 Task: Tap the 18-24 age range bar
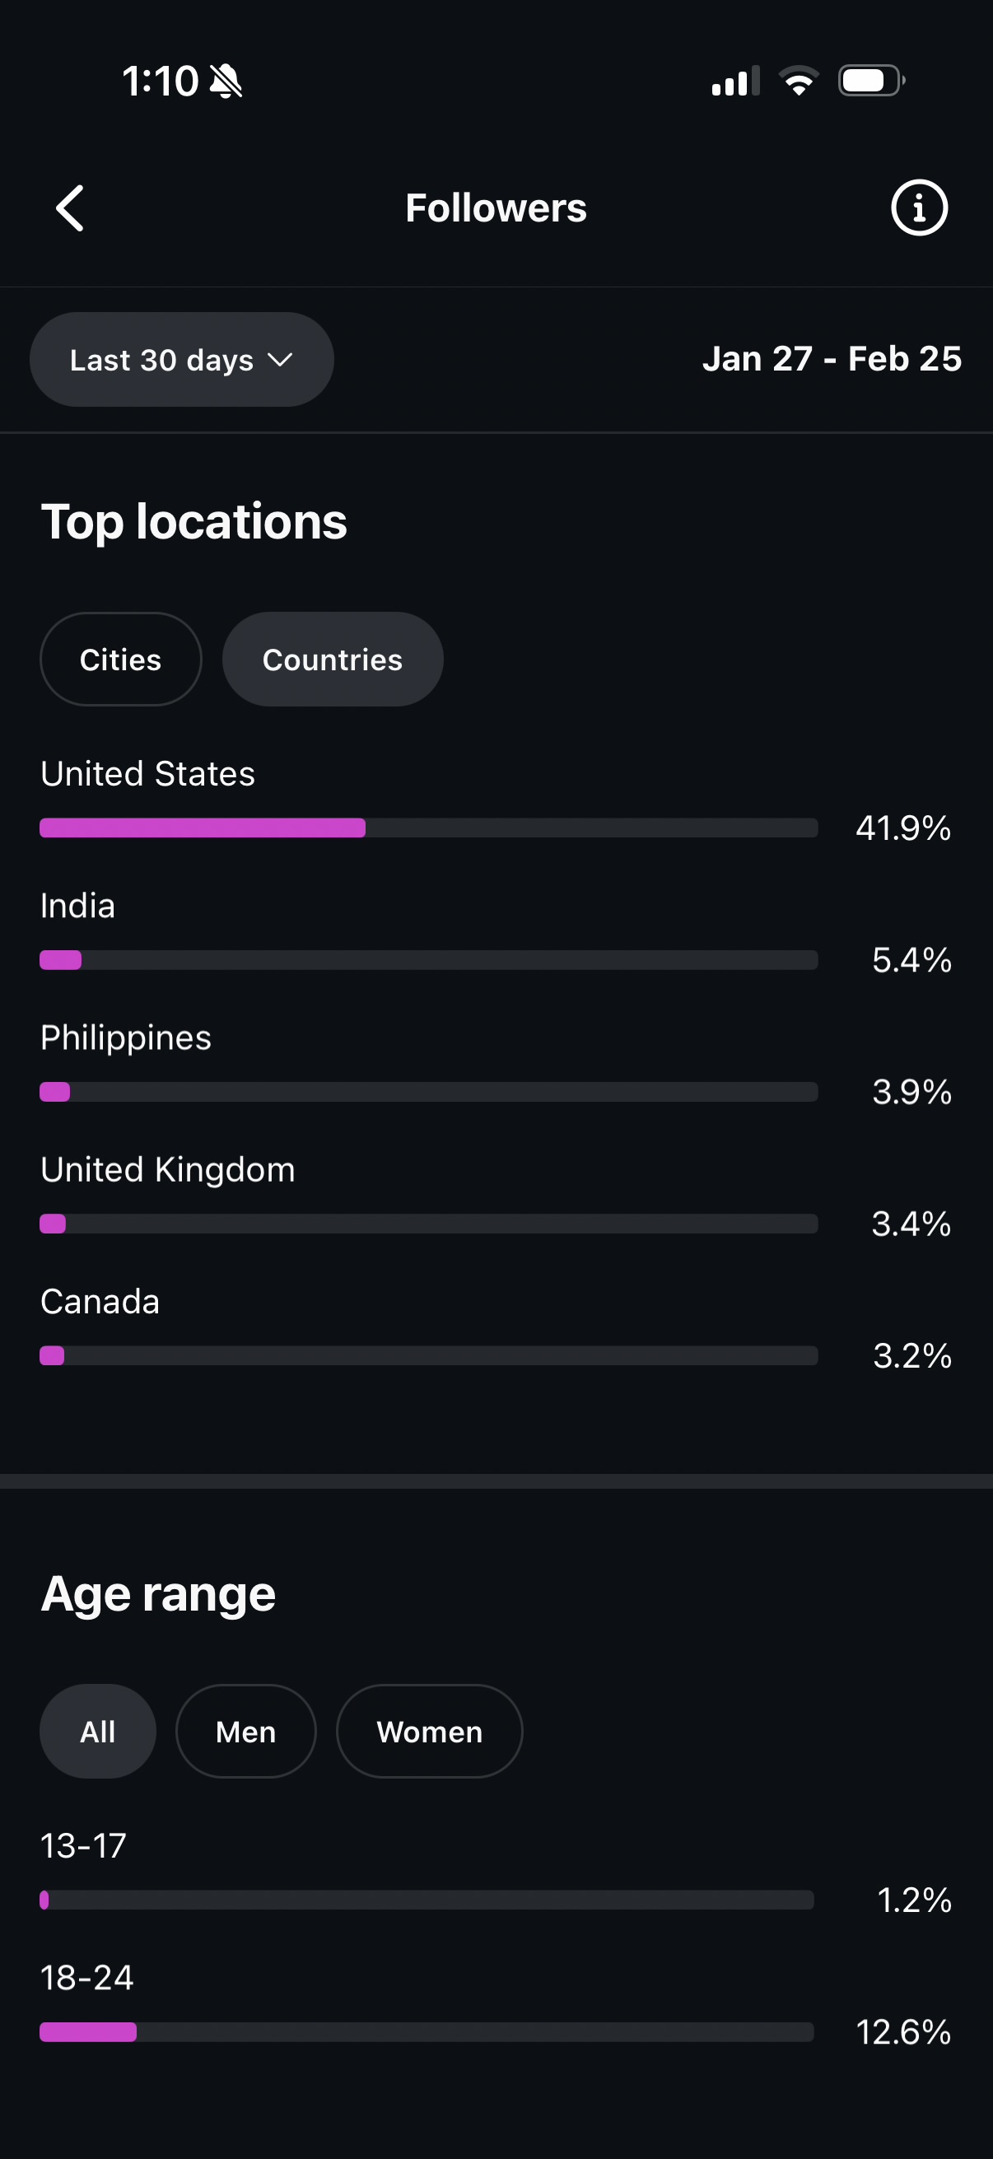click(x=427, y=2031)
